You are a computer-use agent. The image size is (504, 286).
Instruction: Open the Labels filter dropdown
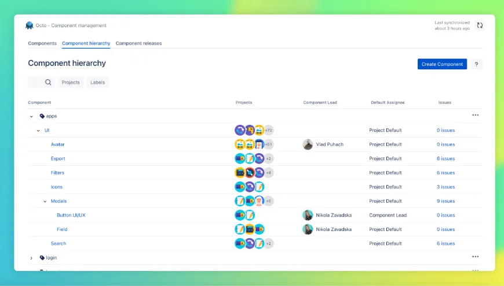pyautogui.click(x=98, y=83)
